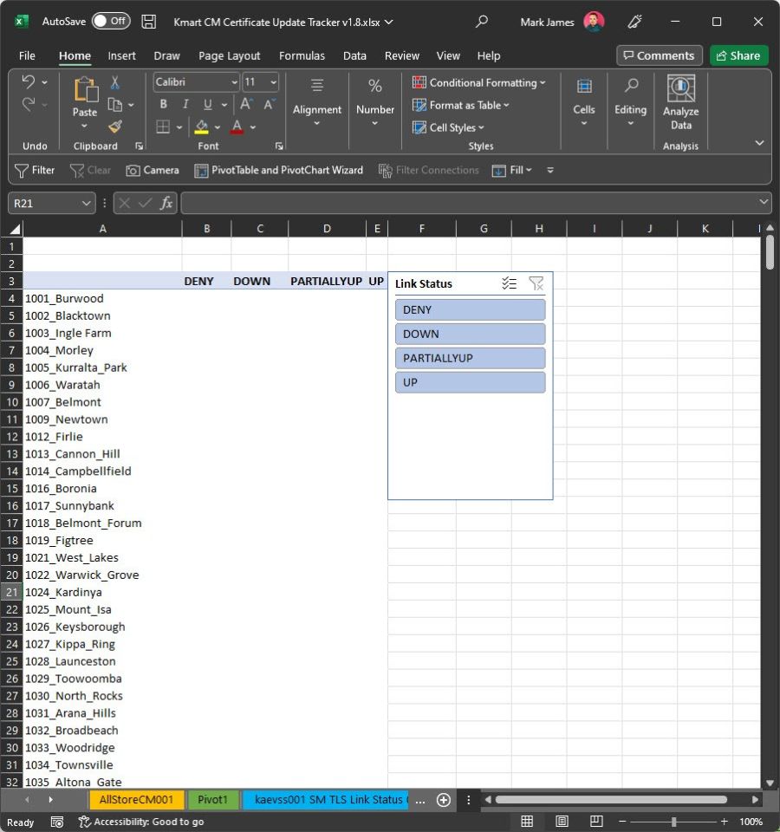Click the slicer multi-select icon
The image size is (780, 832).
tap(509, 283)
